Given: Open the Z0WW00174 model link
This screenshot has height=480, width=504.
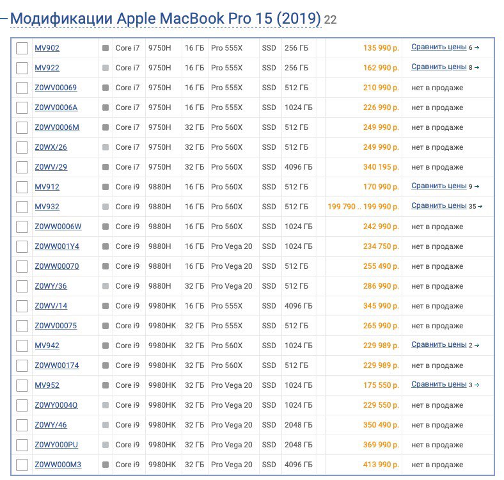Looking at the screenshot, I should point(57,365).
